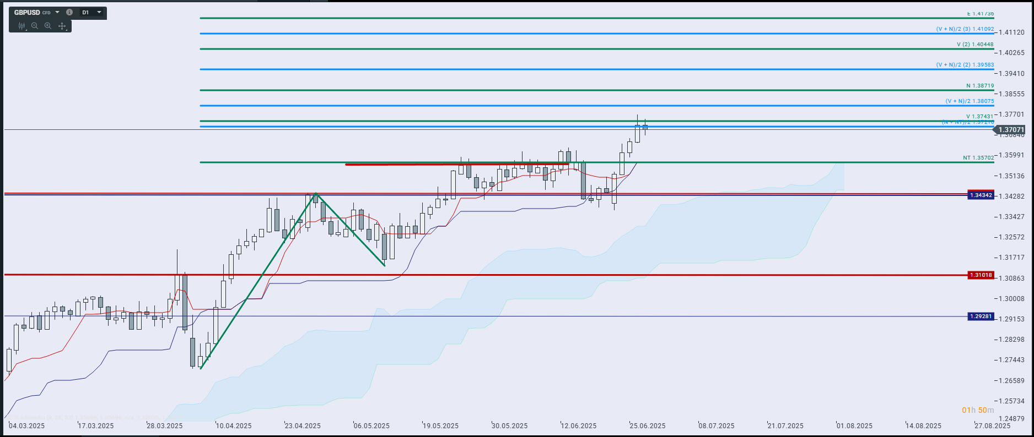Zoom out the chart with minus magnifier
Viewport: 1034px width, 437px height.
tap(35, 26)
